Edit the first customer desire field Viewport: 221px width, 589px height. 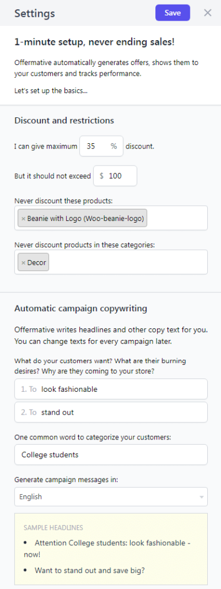[111, 389]
